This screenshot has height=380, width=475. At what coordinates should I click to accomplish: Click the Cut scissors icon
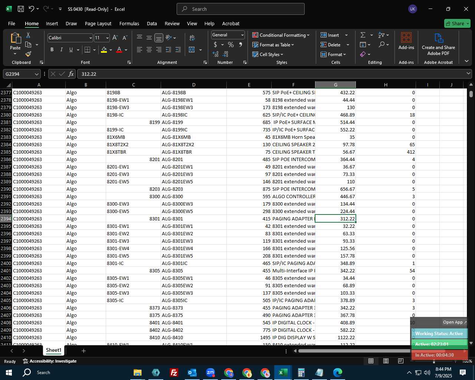[x=28, y=35]
